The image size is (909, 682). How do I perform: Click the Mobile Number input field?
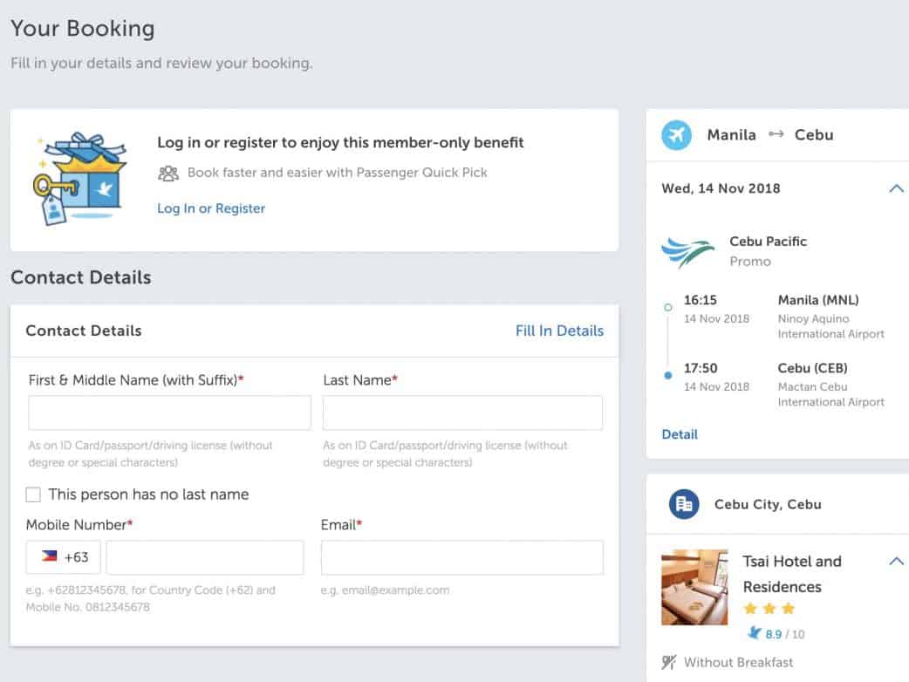(x=204, y=557)
